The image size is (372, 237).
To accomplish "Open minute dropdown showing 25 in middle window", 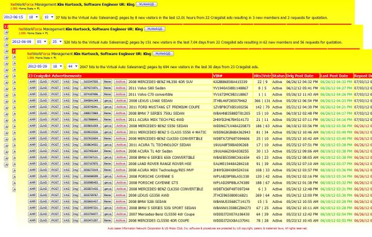I will click(57, 42).
